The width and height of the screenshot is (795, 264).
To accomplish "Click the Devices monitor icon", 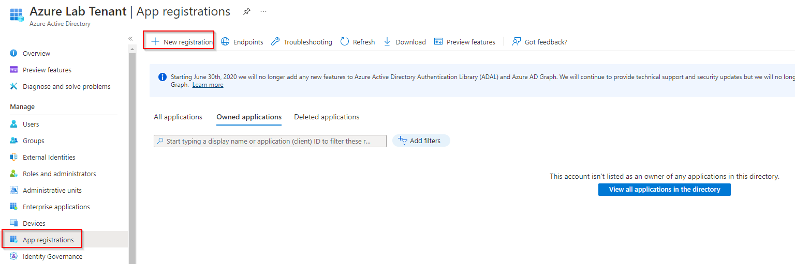I will click(14, 223).
